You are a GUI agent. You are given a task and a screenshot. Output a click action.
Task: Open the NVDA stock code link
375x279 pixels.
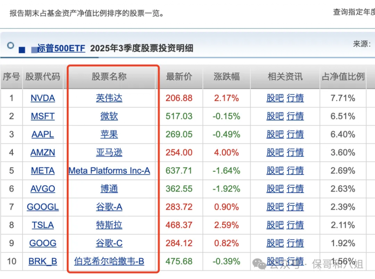[x=43, y=98]
